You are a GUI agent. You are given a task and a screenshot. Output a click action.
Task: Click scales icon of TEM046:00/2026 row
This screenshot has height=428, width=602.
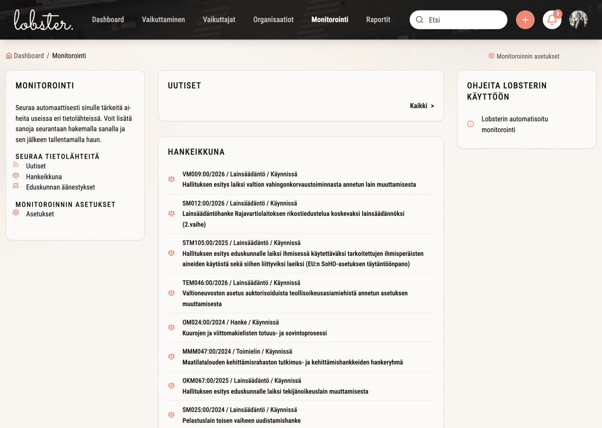[x=171, y=293]
